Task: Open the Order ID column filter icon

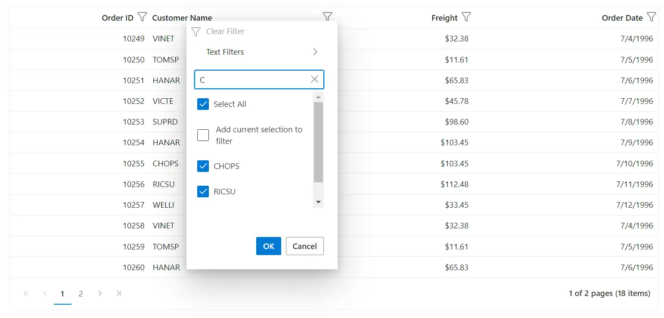Action: coord(142,17)
